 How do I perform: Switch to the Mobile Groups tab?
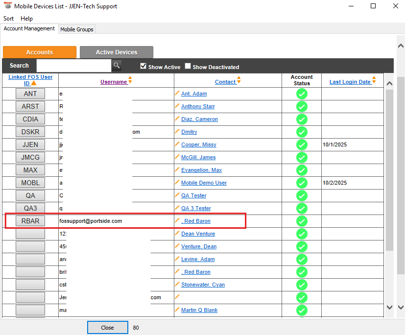click(x=76, y=29)
